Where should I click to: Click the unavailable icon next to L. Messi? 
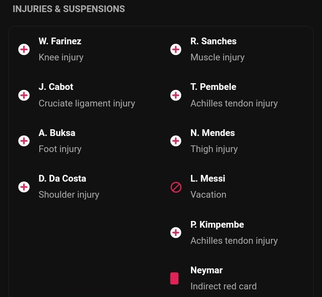click(x=176, y=187)
